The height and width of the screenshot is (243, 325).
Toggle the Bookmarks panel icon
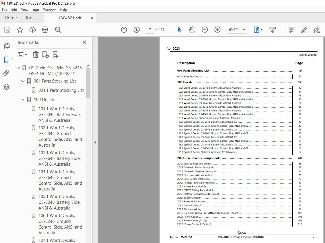click(6, 60)
